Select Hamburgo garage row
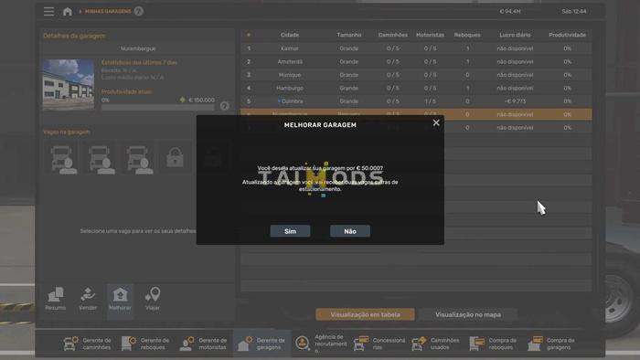Image resolution: width=640 pixels, height=360 pixels. tap(416, 88)
